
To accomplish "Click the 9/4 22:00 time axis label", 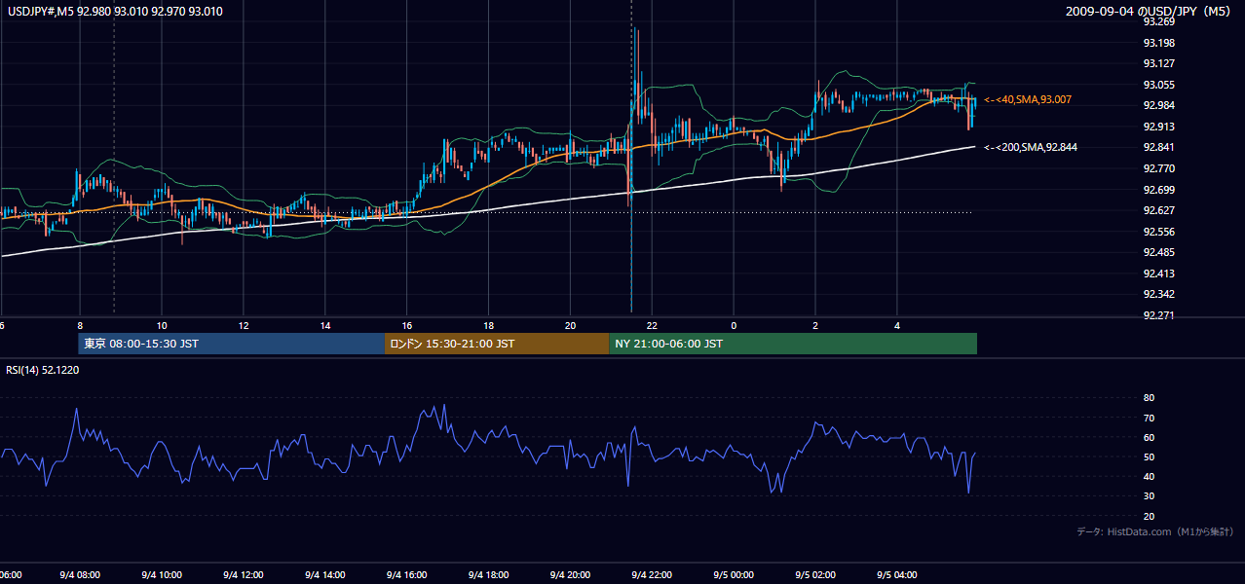I will [652, 575].
